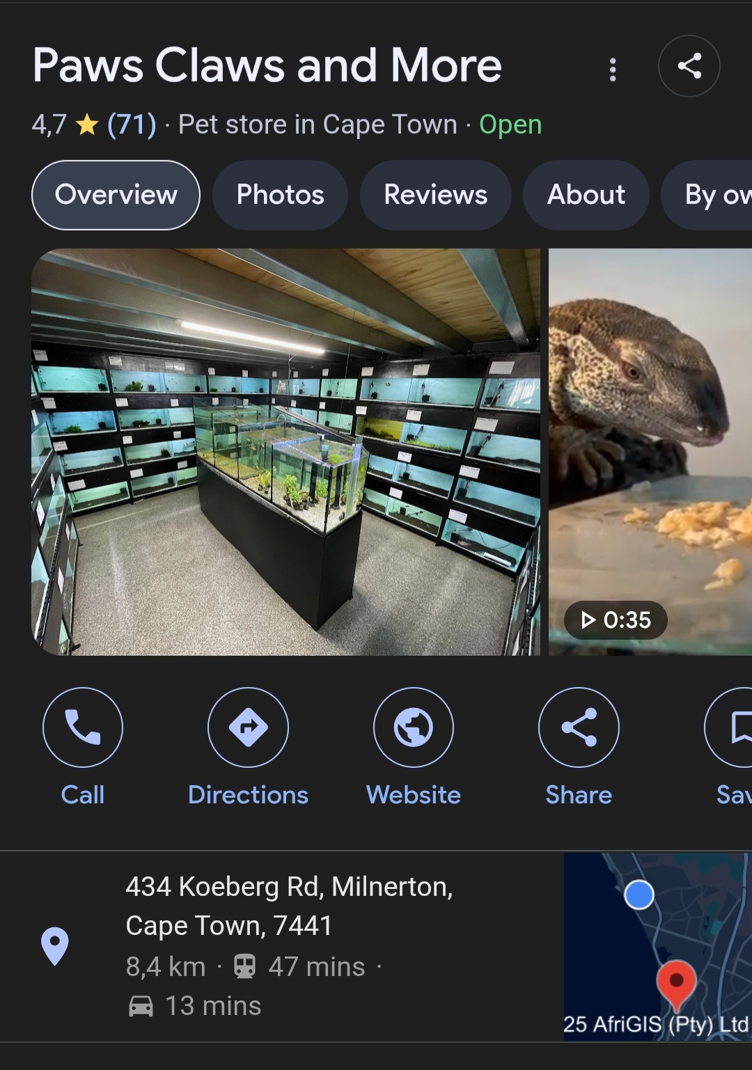Tap the Pet store in Cape Town category

point(318,125)
